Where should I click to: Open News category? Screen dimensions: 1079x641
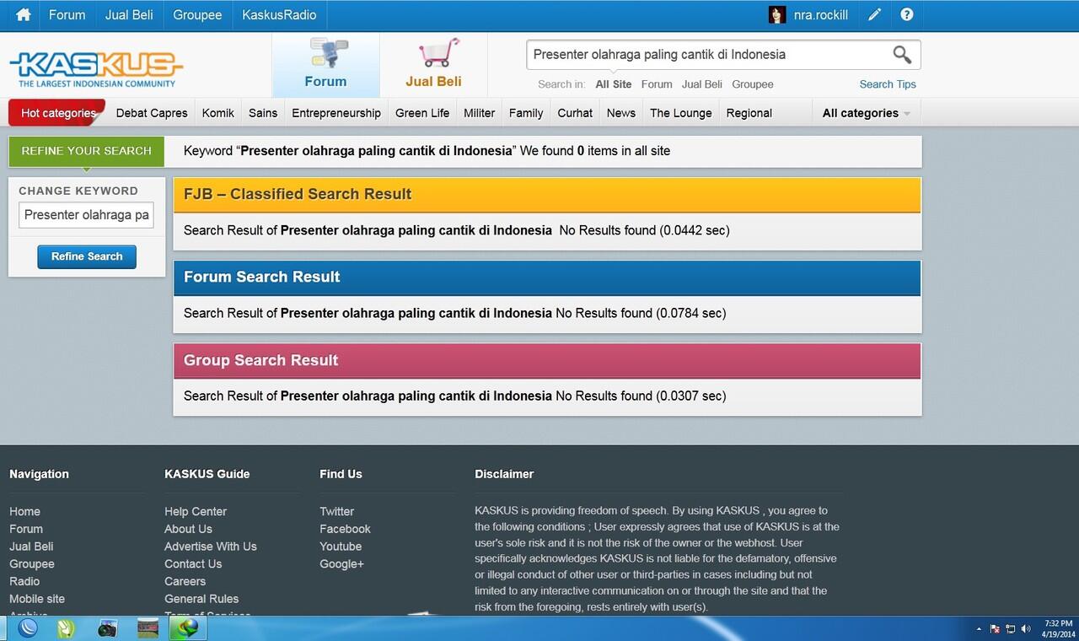click(x=621, y=113)
